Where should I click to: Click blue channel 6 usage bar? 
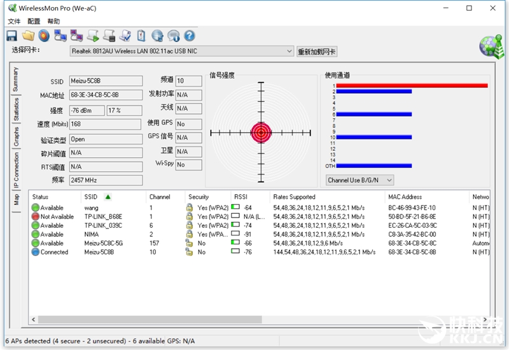pyautogui.click(x=374, y=115)
